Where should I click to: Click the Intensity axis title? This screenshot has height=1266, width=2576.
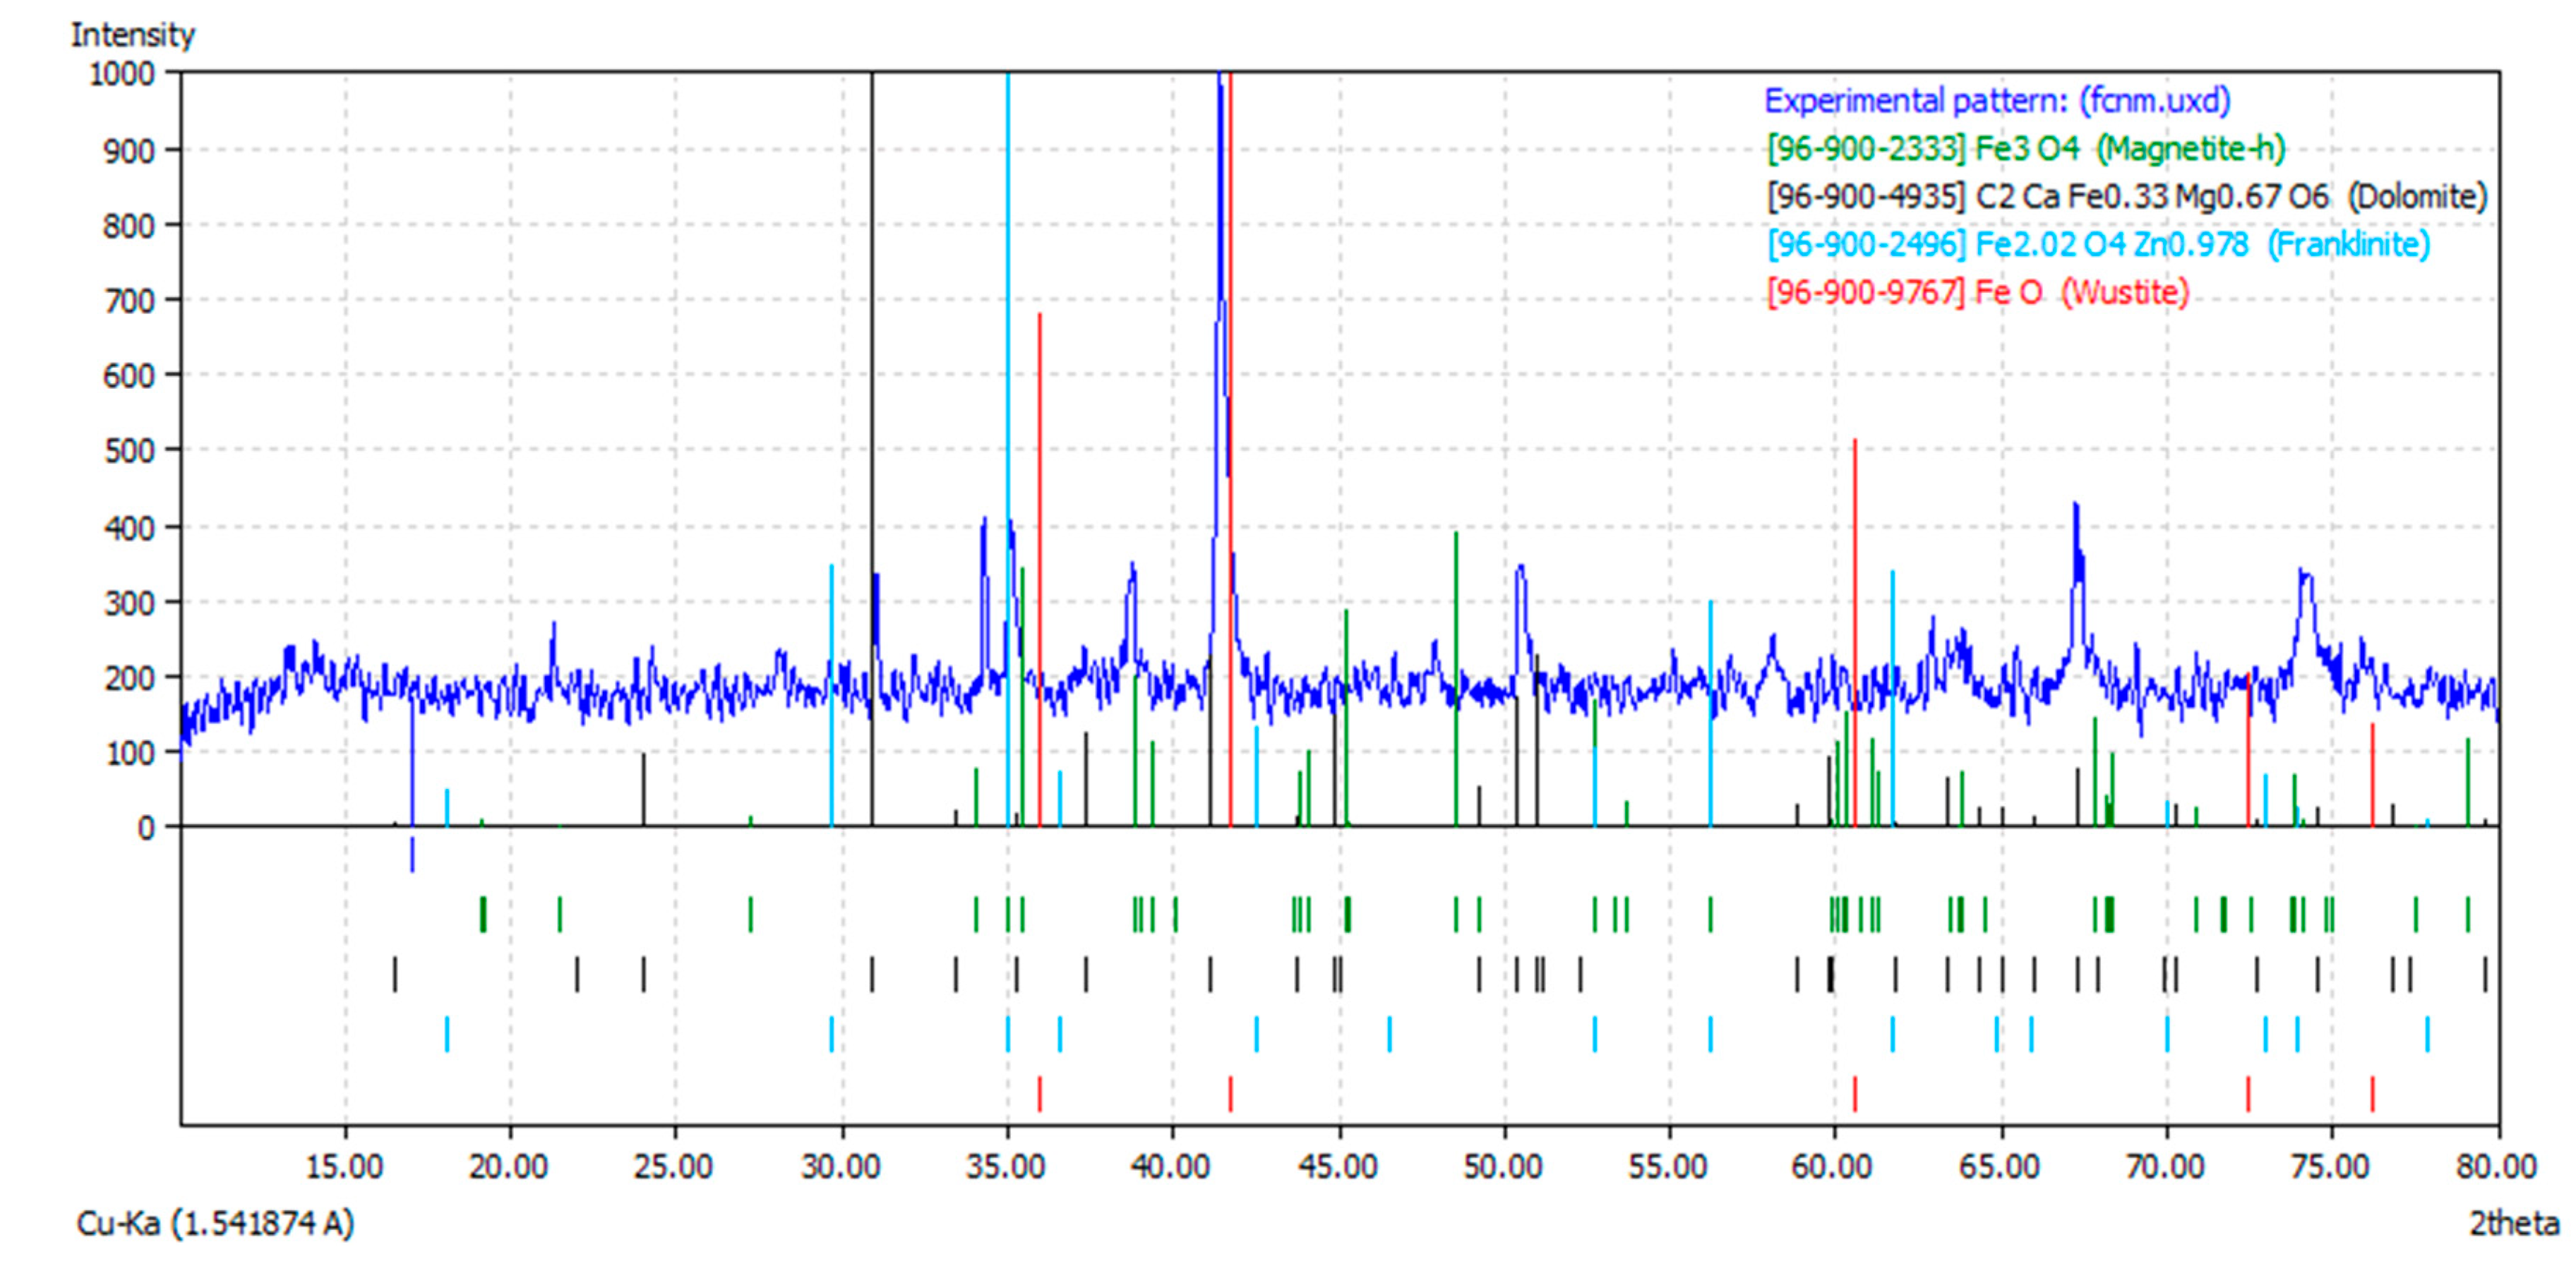pyautogui.click(x=132, y=35)
